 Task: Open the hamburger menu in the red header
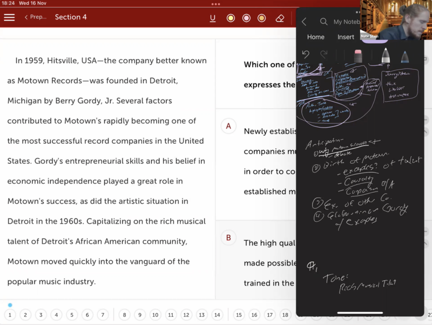click(9, 17)
